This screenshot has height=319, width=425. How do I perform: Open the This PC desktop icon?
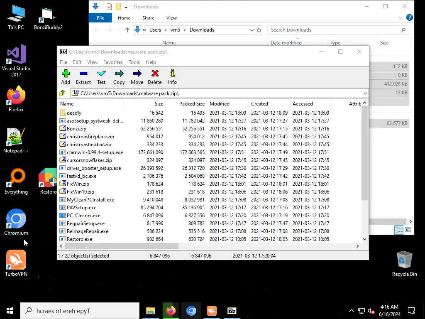point(16,17)
